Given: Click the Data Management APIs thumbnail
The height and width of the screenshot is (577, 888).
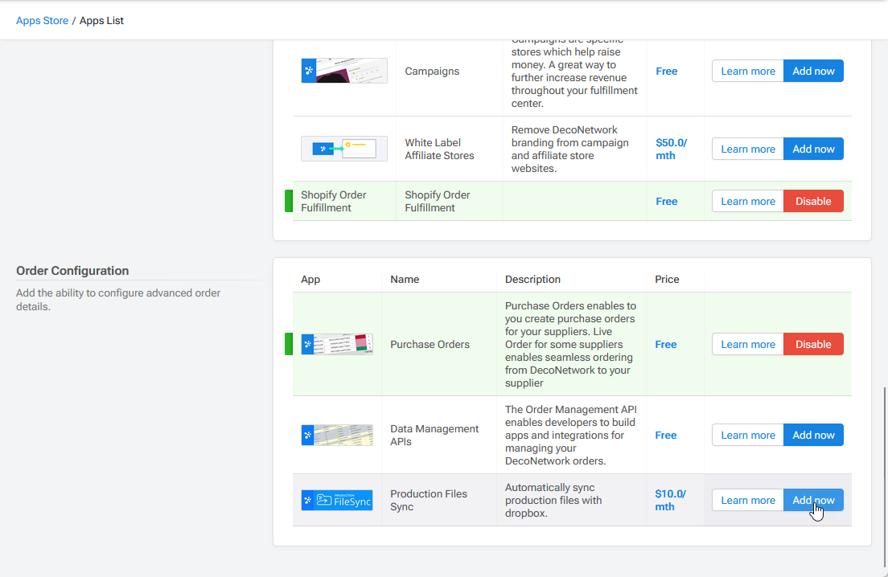Looking at the screenshot, I should (x=337, y=435).
